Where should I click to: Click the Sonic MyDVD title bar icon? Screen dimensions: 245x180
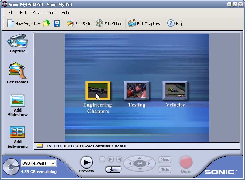coord(5,4)
